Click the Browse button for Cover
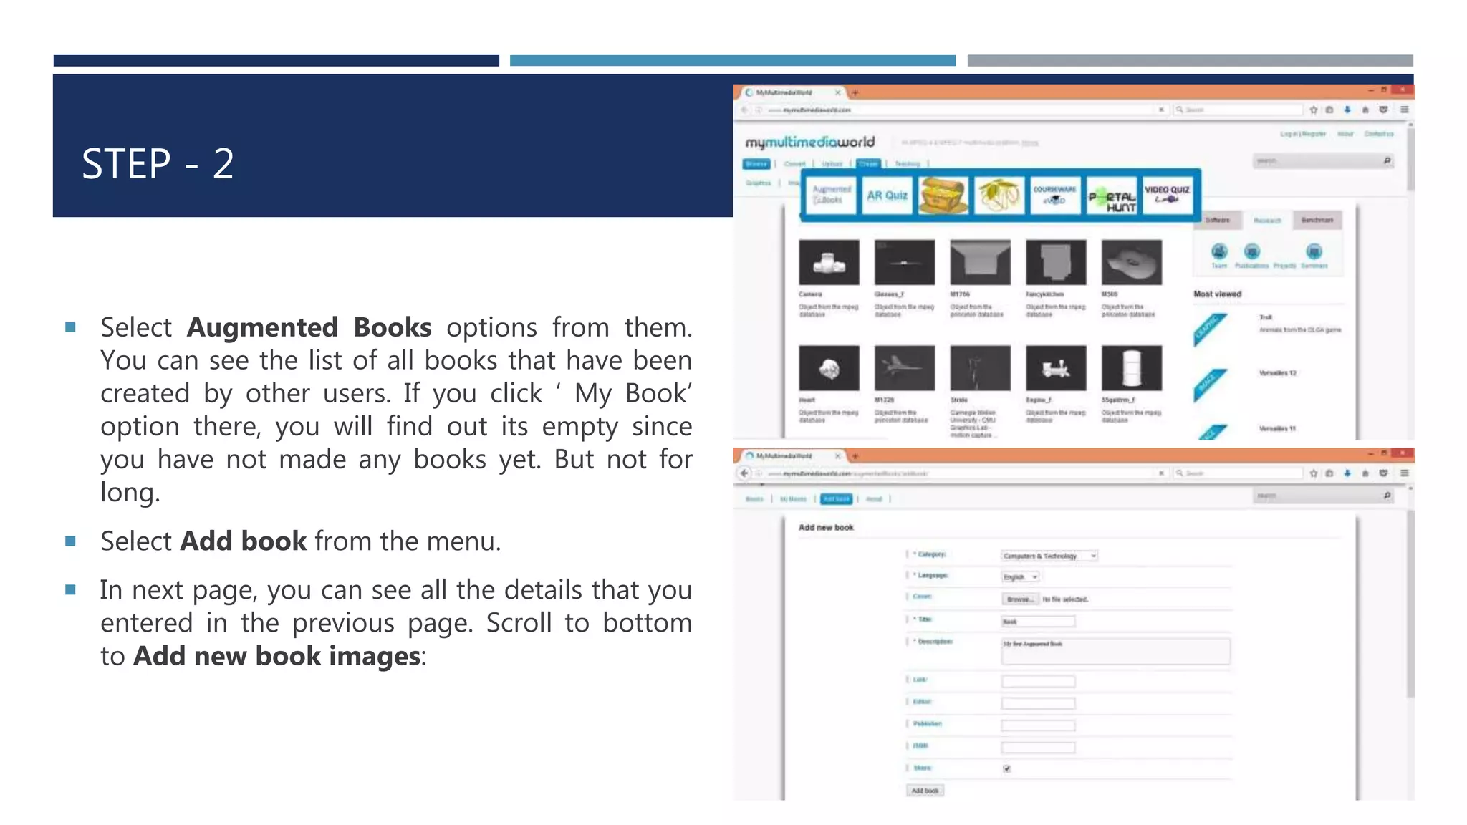Viewport: 1467px width, 825px height. [x=1019, y=599]
